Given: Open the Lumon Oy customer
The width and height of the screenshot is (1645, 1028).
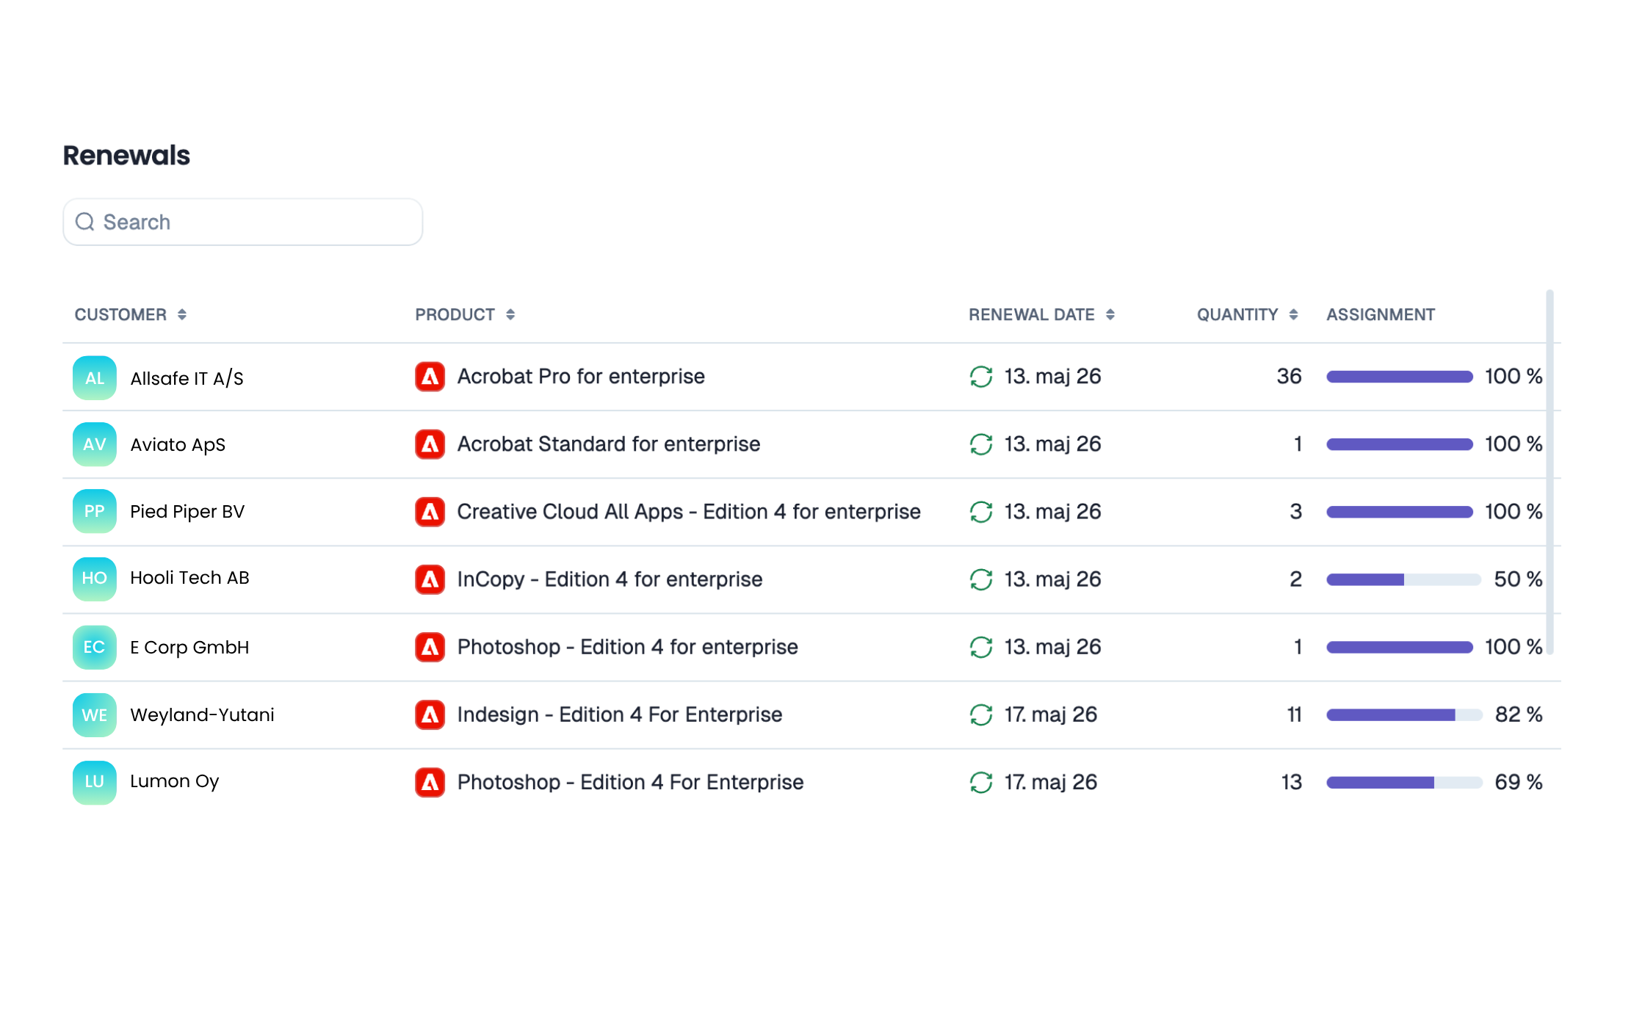Looking at the screenshot, I should tap(175, 781).
